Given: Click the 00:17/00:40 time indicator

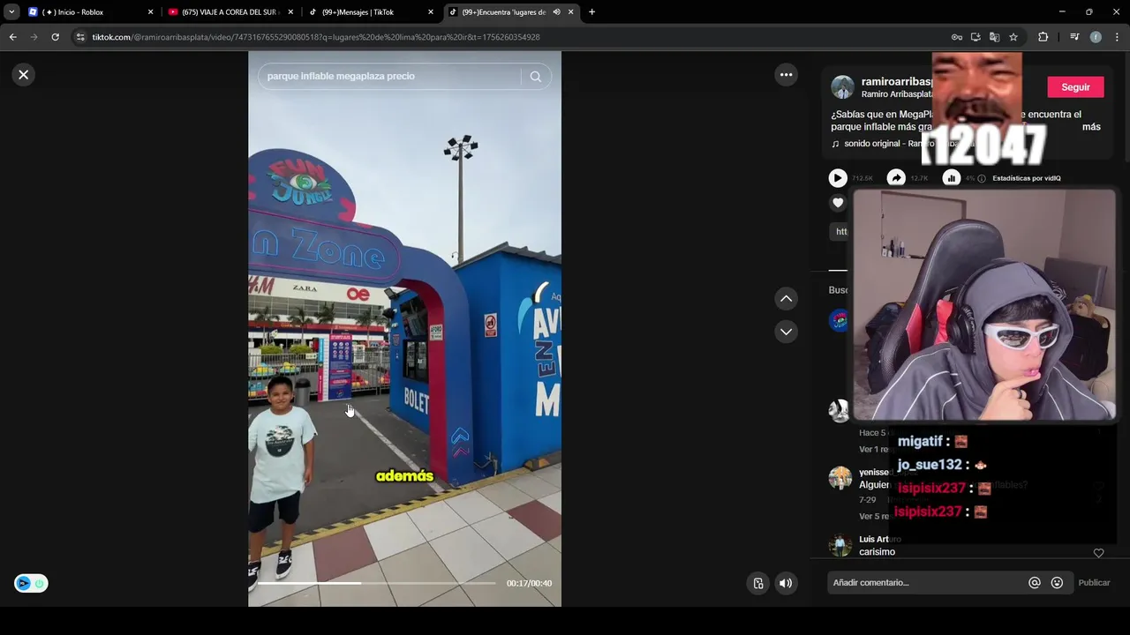Looking at the screenshot, I should pyautogui.click(x=529, y=584).
